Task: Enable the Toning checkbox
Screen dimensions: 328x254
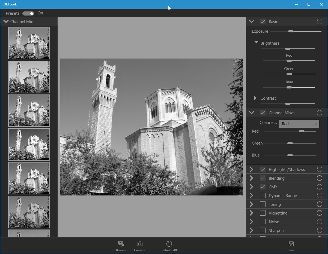Action: point(263,204)
